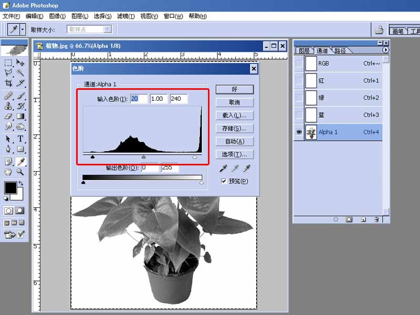
Task: Click the white point eyedropper in Levels
Action: tap(246, 168)
